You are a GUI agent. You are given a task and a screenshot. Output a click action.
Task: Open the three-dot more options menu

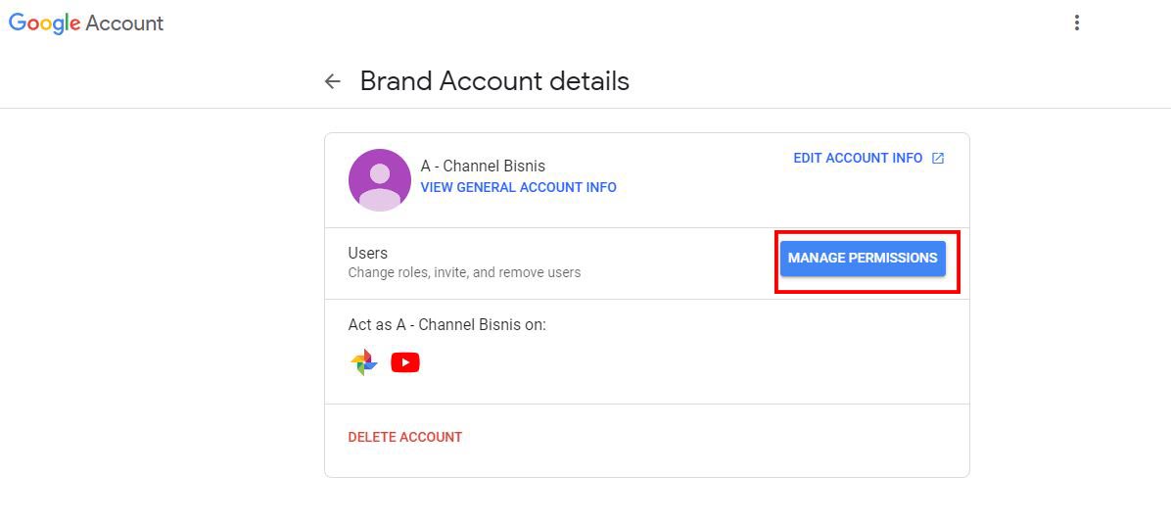(x=1076, y=23)
